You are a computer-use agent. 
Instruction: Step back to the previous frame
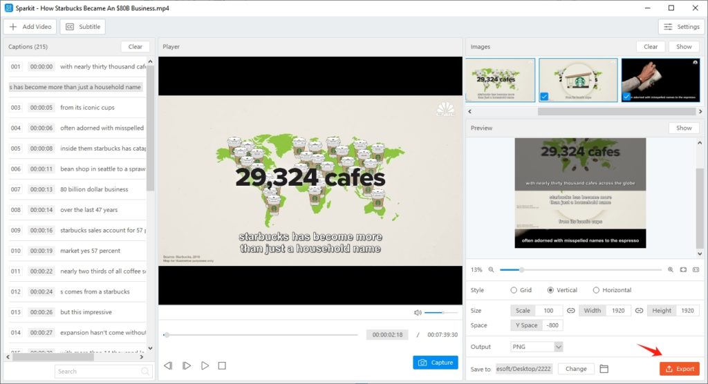point(168,365)
